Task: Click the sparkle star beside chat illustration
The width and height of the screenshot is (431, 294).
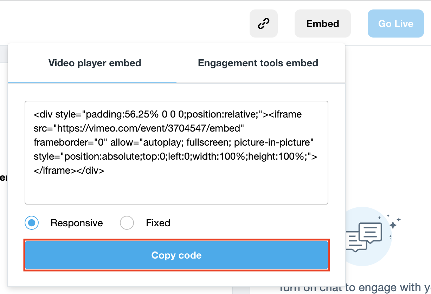Action: [x=393, y=225]
